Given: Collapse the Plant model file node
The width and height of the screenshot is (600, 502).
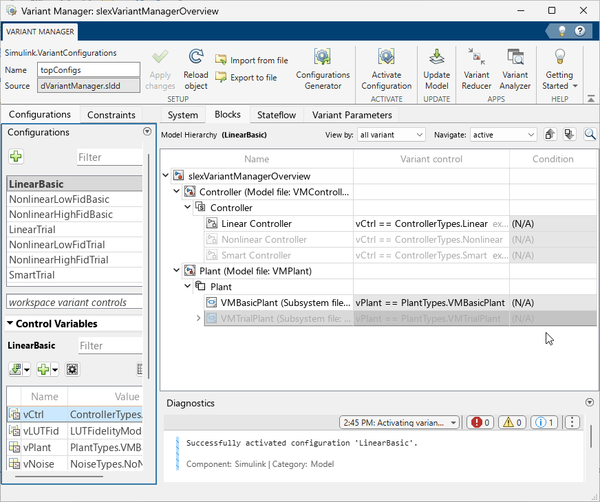Looking at the screenshot, I should (x=176, y=270).
